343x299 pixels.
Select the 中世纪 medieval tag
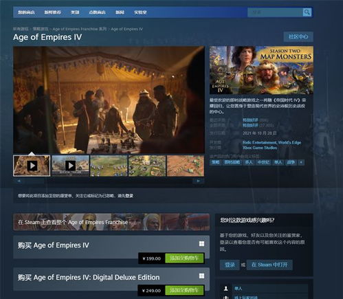click(x=263, y=162)
